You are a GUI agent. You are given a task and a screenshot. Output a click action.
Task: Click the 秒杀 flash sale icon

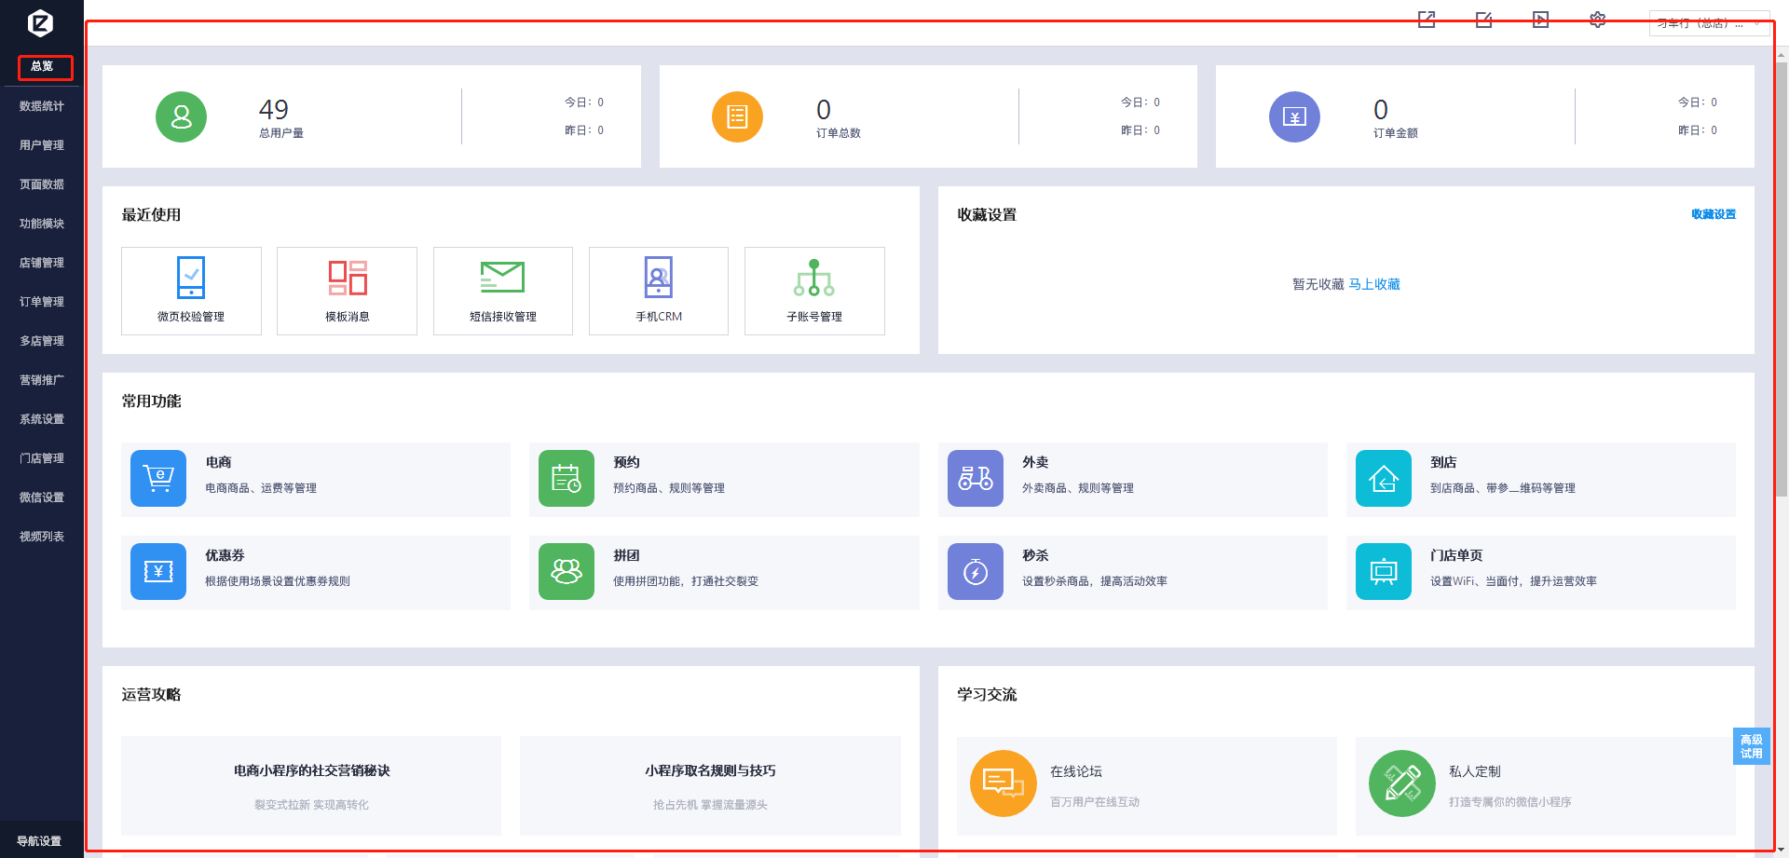975,572
